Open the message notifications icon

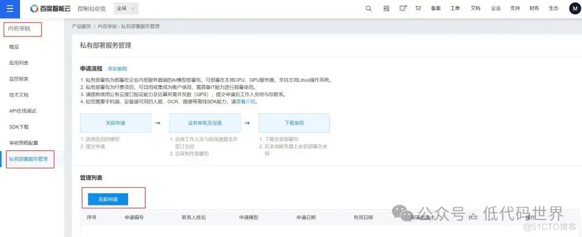[x=403, y=8]
